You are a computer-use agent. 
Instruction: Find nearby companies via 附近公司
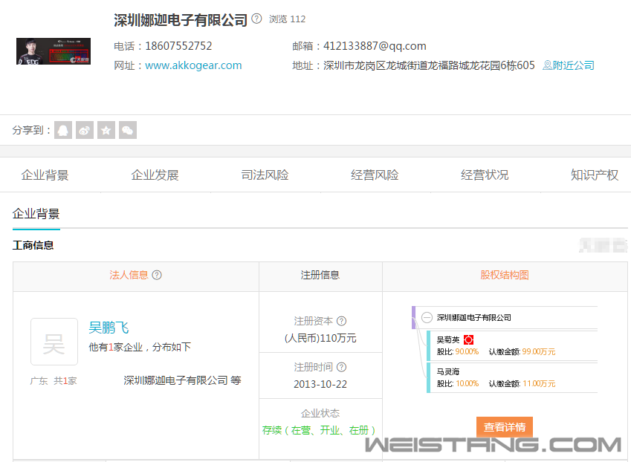pos(569,65)
